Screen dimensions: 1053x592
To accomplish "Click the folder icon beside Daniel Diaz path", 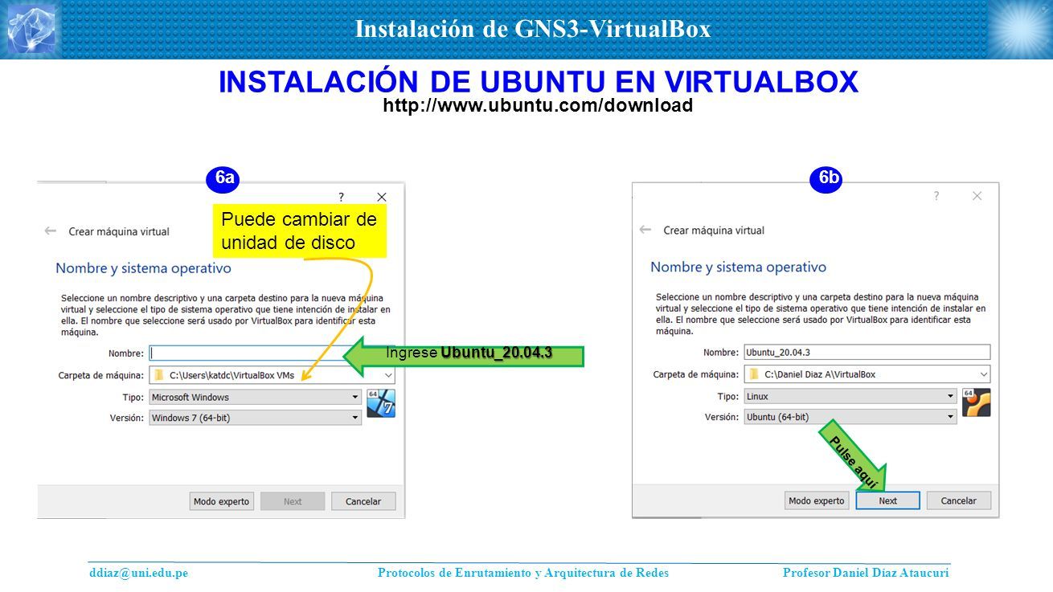I will coord(754,374).
